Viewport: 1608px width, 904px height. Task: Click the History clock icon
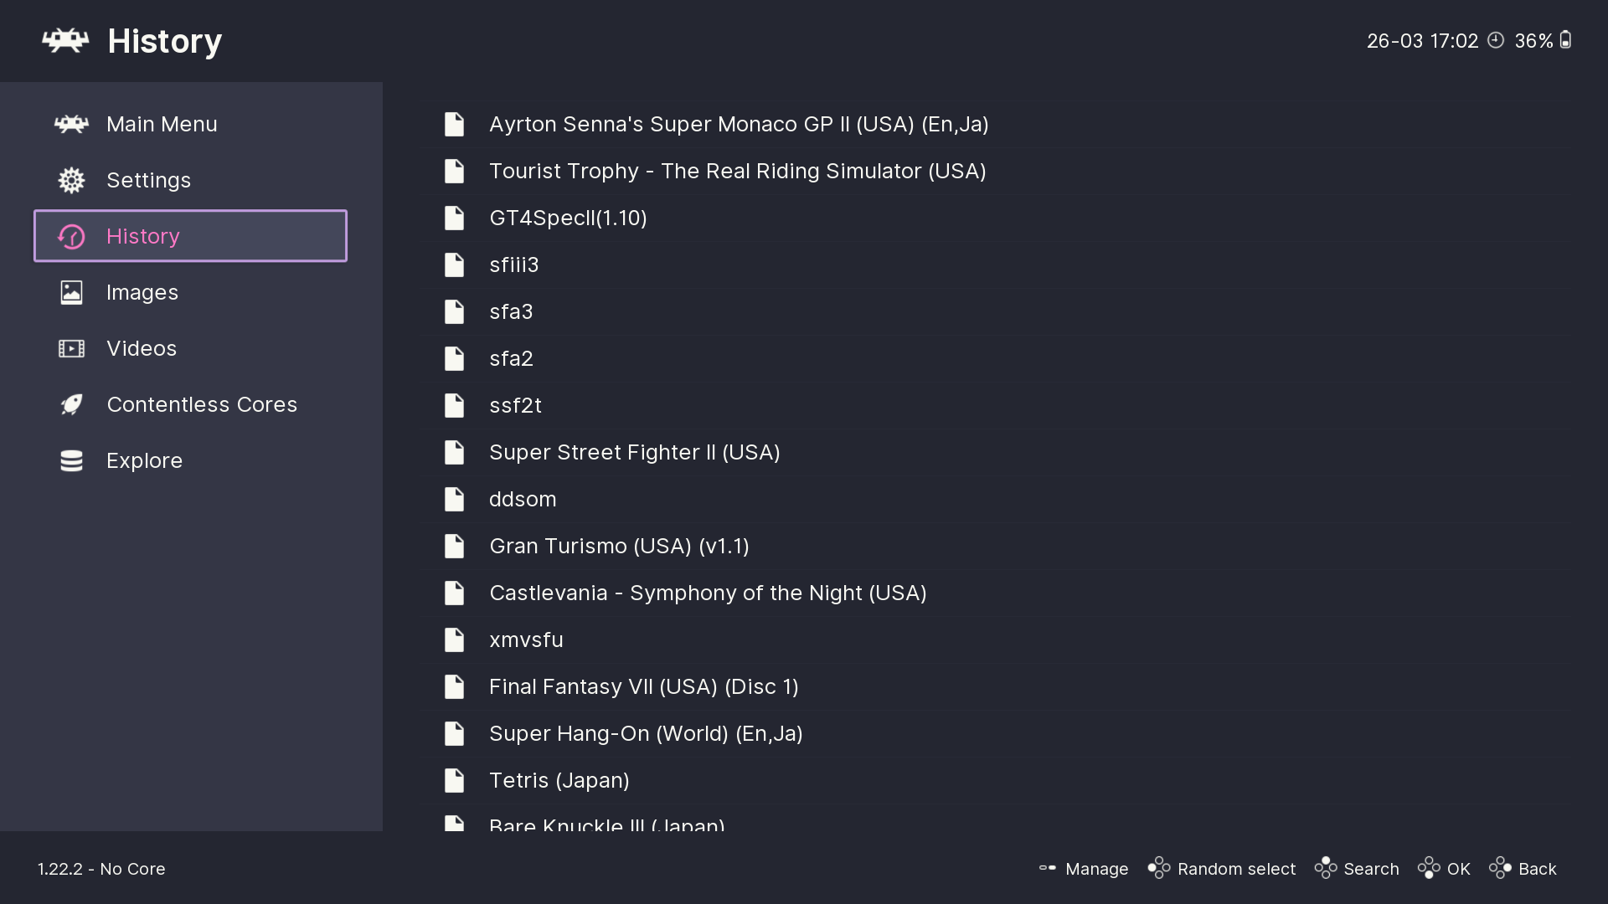[71, 237]
